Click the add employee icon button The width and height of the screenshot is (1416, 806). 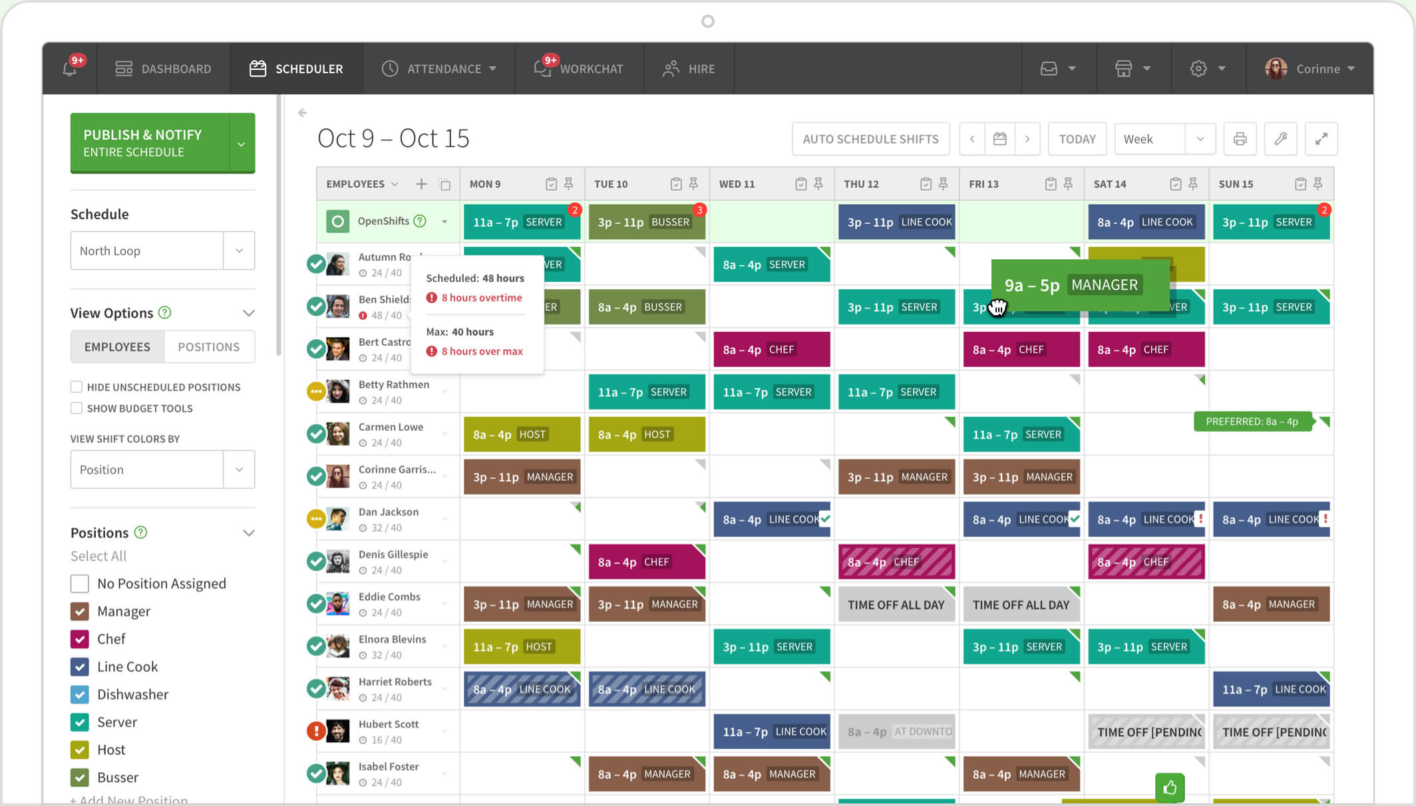coord(421,184)
